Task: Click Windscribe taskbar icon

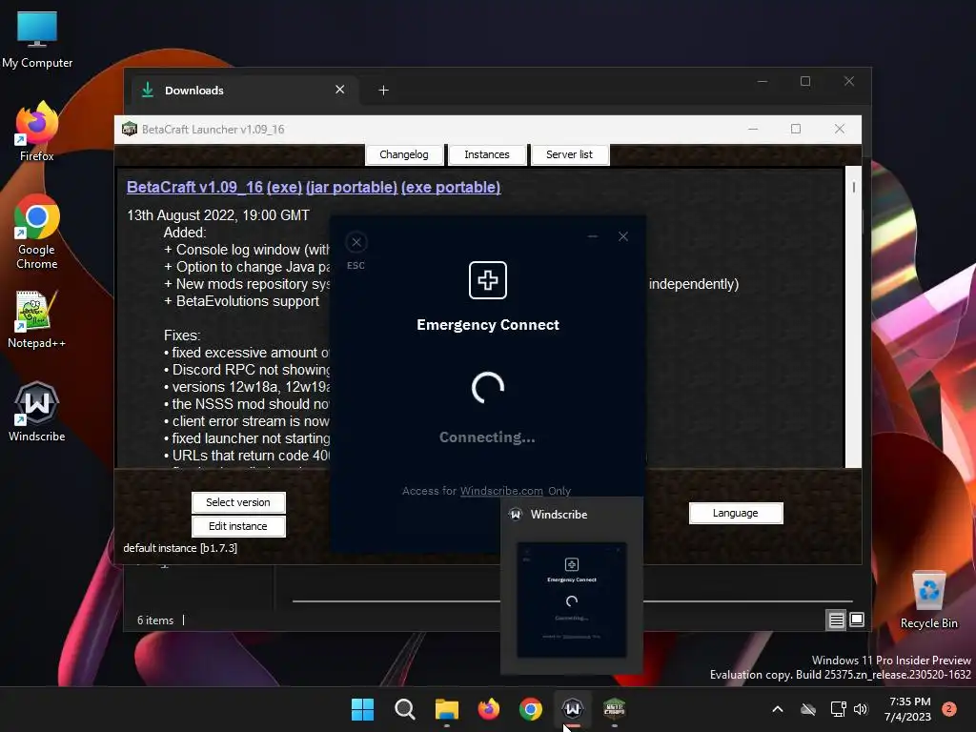Action: click(x=572, y=709)
